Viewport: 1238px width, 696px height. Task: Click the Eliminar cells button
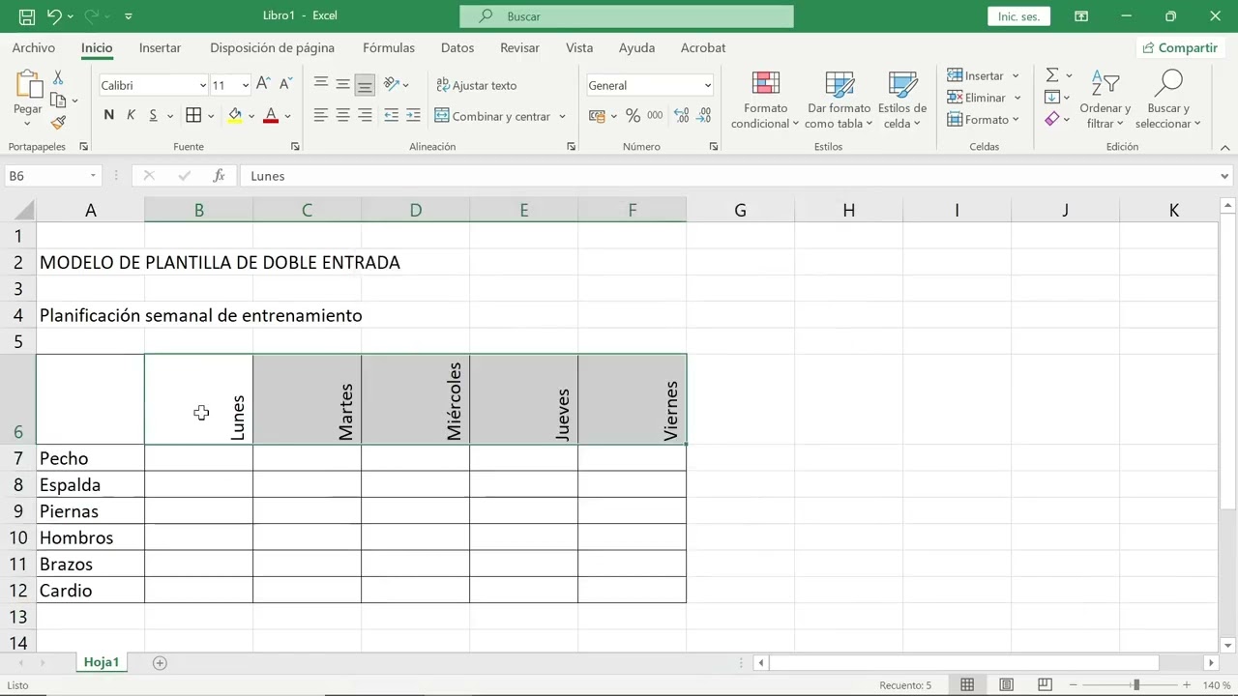pos(977,98)
